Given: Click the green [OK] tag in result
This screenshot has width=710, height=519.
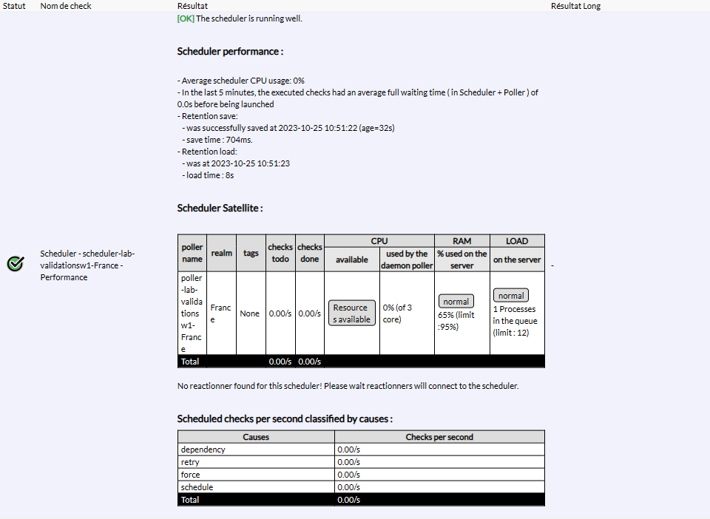Looking at the screenshot, I should click(x=186, y=18).
